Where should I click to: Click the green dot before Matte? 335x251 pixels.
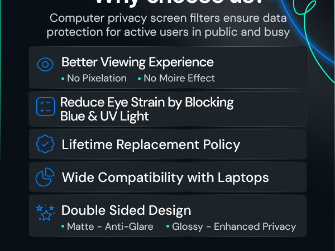(63, 226)
